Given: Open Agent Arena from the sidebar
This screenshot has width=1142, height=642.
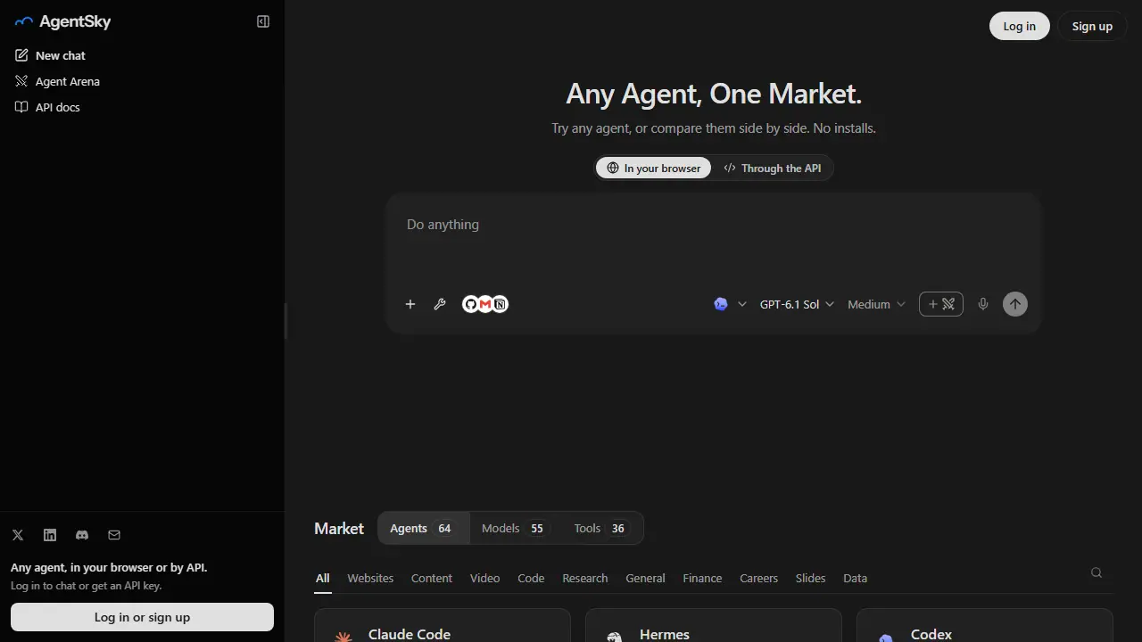Looking at the screenshot, I should tap(58, 81).
